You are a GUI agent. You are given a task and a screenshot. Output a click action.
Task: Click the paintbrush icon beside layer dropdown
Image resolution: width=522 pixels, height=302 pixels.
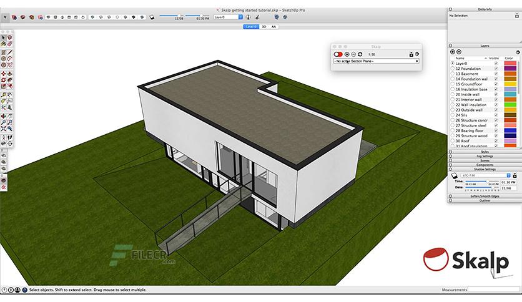point(257,17)
